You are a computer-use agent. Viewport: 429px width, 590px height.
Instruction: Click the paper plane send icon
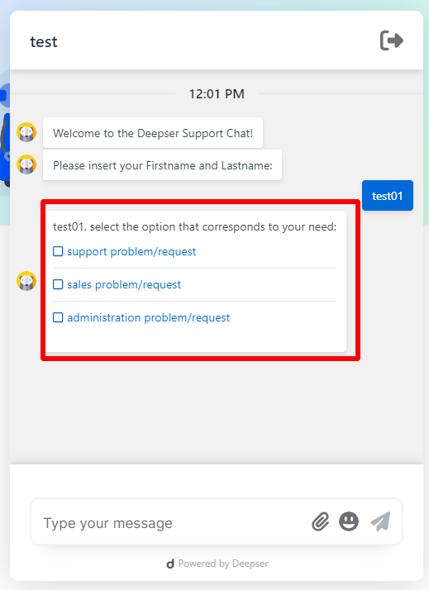tap(380, 521)
